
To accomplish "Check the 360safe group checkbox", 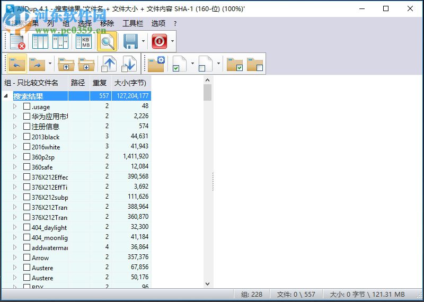I will coord(26,167).
